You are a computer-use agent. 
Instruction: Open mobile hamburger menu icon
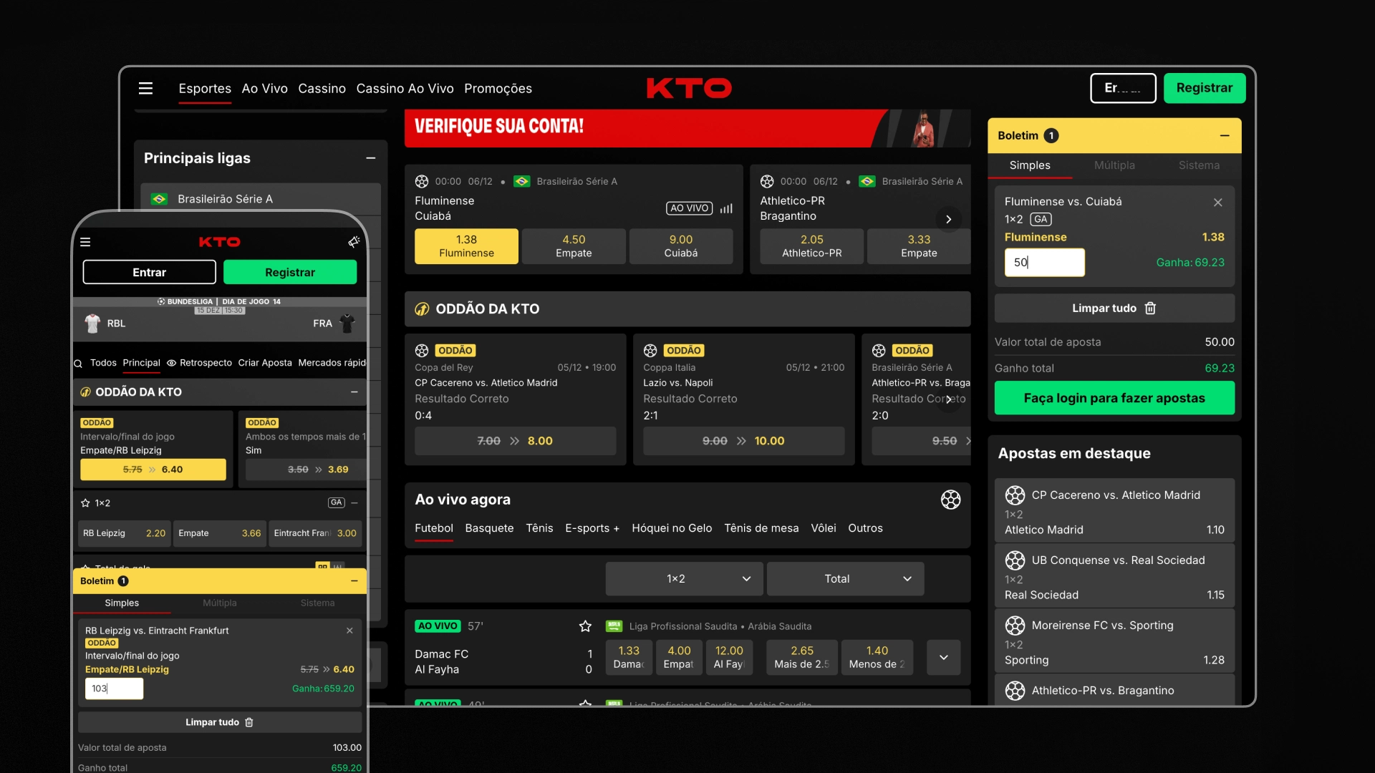pos(85,242)
